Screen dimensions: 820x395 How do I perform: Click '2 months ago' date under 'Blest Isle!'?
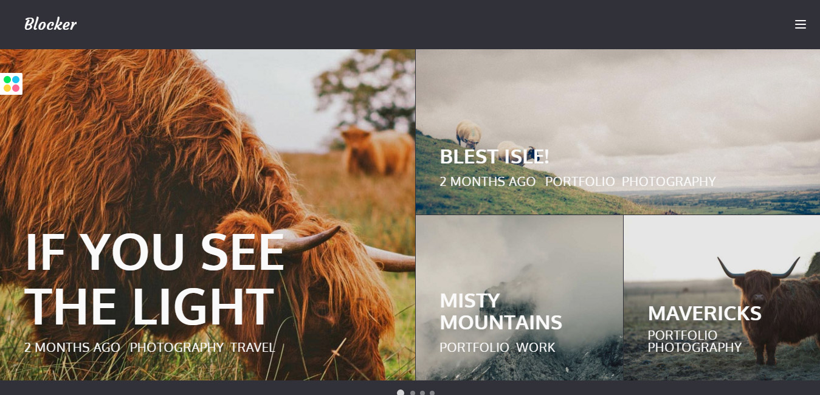[488, 182]
